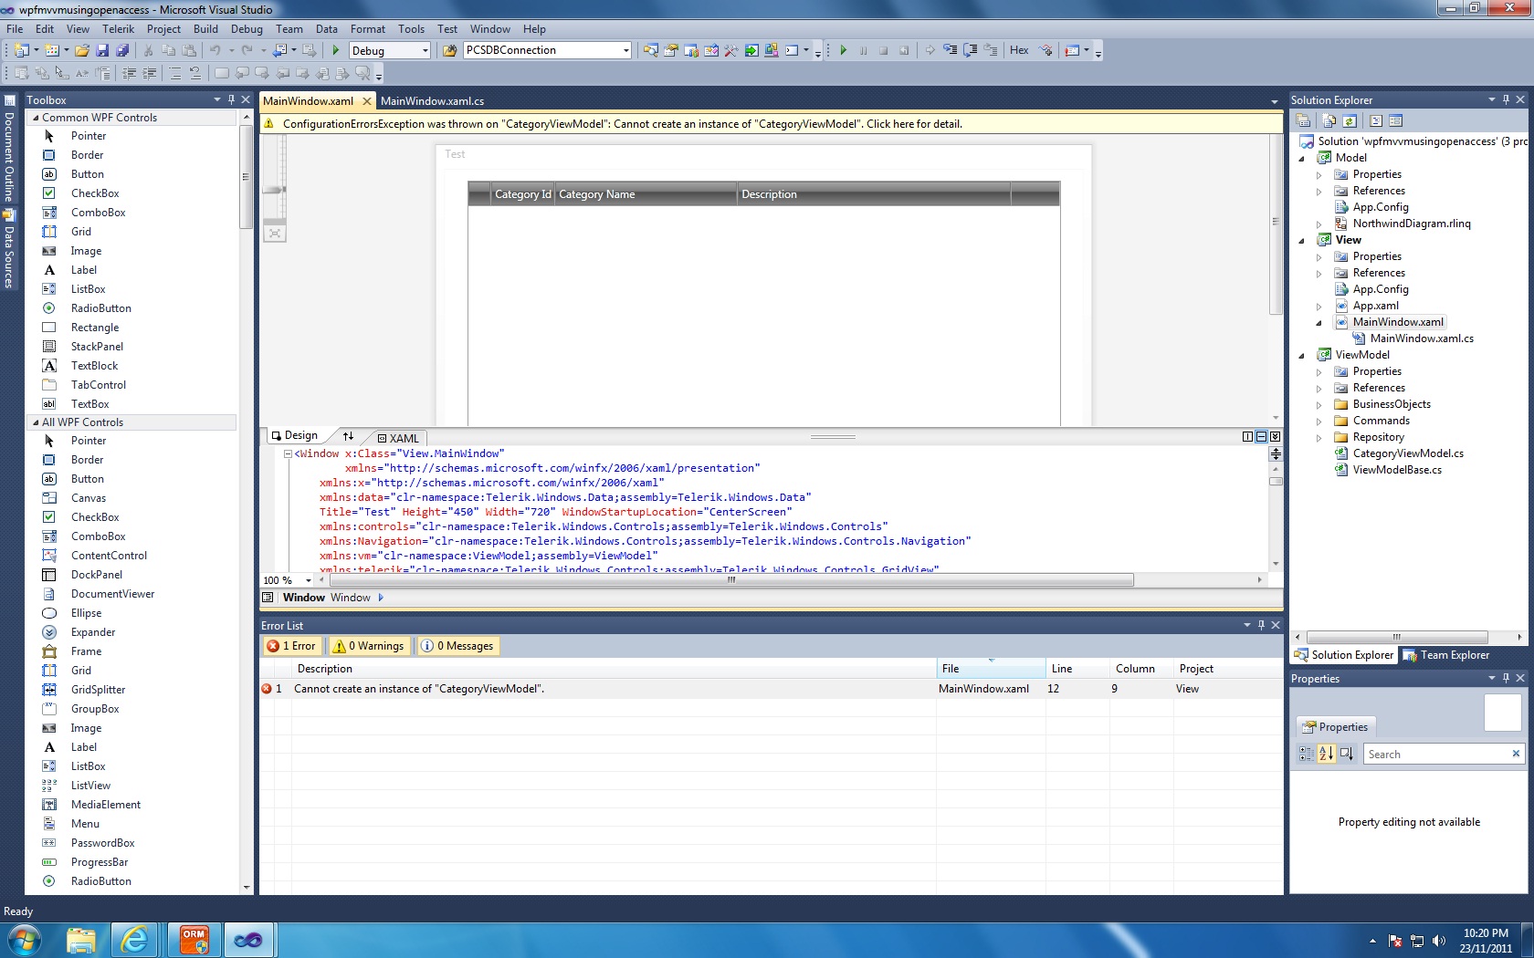Open the 100 % zoom dropdown in XAML editor
Viewport: 1534px width, 958px height.
pos(309,580)
